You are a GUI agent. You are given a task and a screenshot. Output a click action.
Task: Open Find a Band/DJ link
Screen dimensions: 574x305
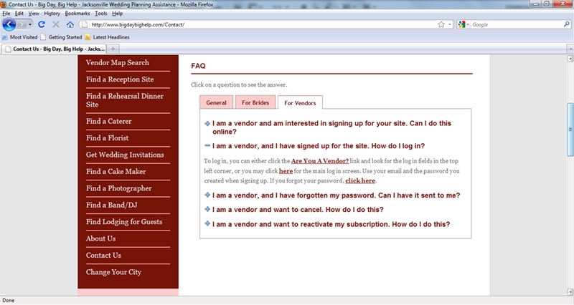tap(112, 205)
